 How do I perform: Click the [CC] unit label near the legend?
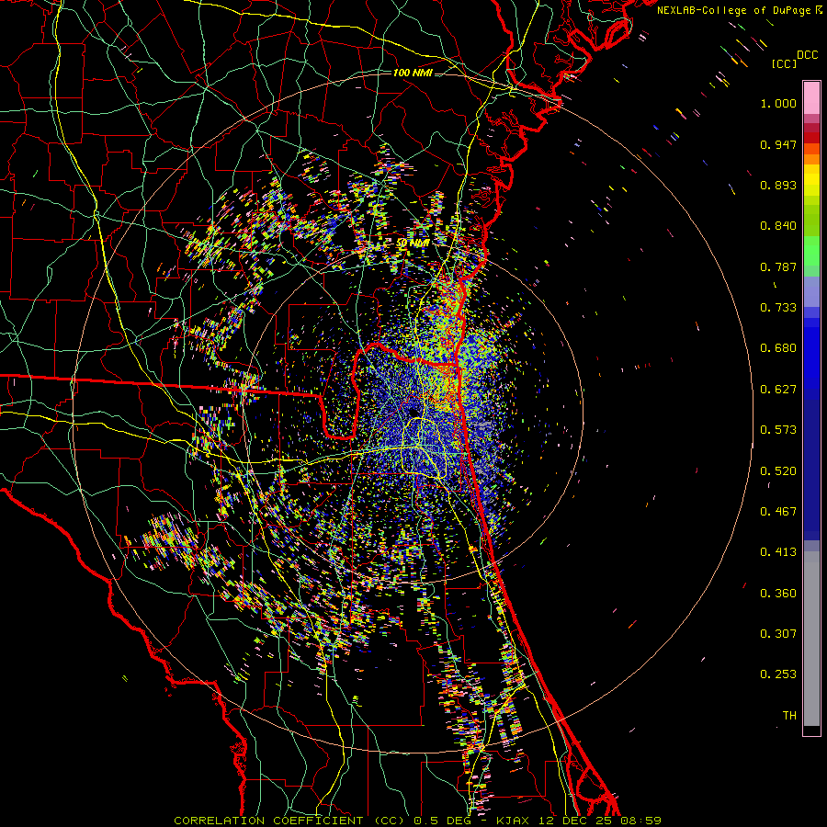point(785,63)
